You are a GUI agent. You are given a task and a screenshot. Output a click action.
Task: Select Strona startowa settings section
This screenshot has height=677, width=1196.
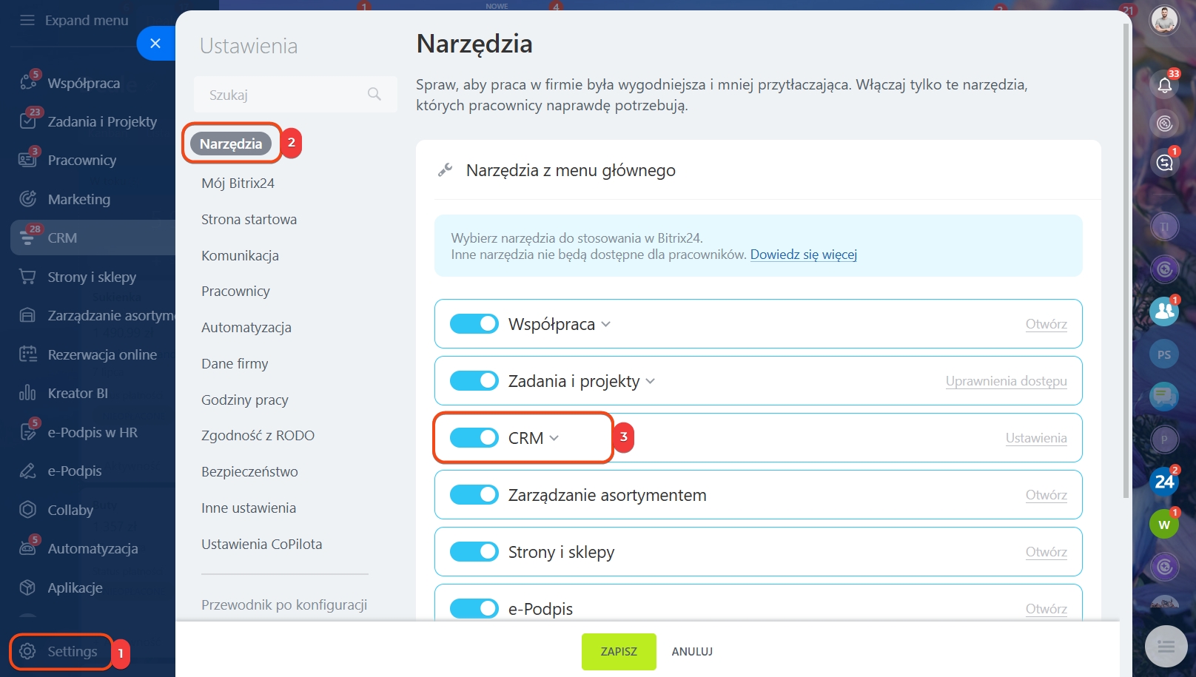click(x=249, y=219)
